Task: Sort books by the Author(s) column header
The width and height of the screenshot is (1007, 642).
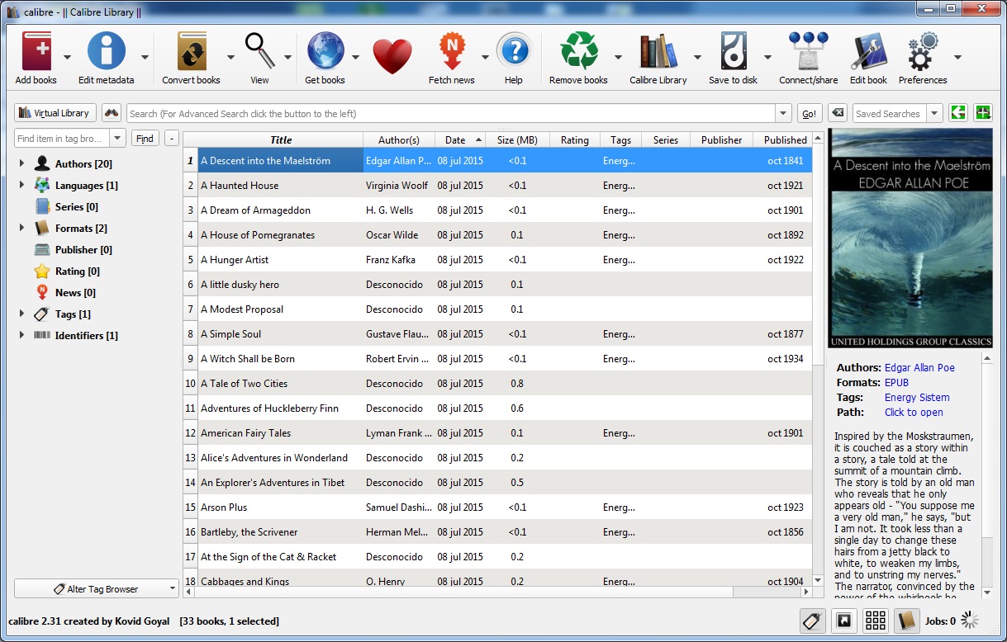Action: pyautogui.click(x=399, y=139)
